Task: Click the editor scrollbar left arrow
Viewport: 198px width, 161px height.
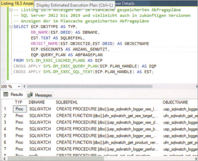Action: pyautogui.click(x=24, y=86)
